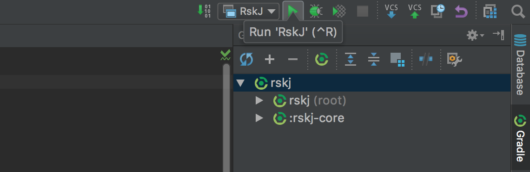Open Project Structure icon
530x172 pixels.
point(490,12)
